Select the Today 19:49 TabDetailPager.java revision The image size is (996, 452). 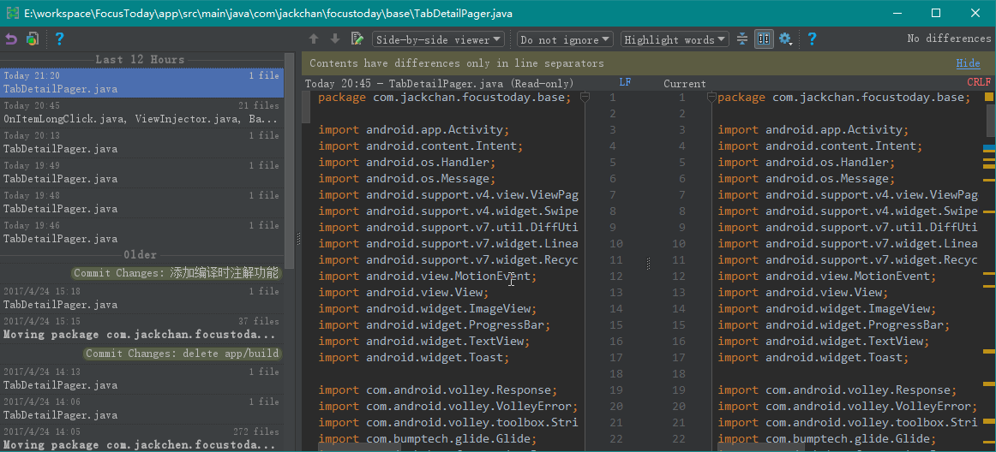pyautogui.click(x=141, y=172)
